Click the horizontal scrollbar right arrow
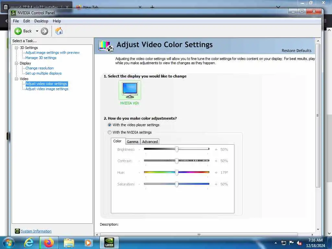The width and height of the screenshot is (332, 249). pyautogui.click(x=312, y=235)
